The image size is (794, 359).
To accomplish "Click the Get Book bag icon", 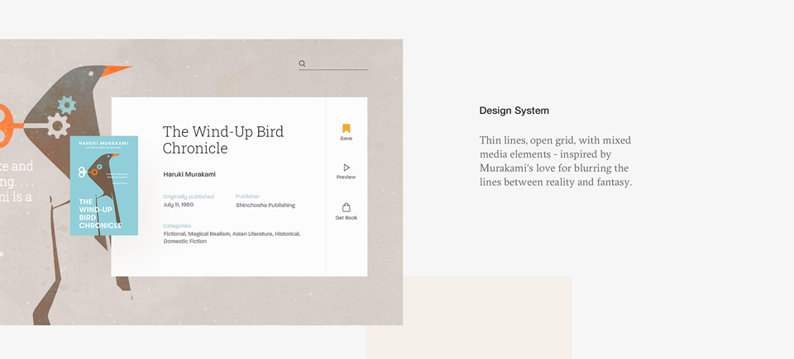I will [347, 207].
